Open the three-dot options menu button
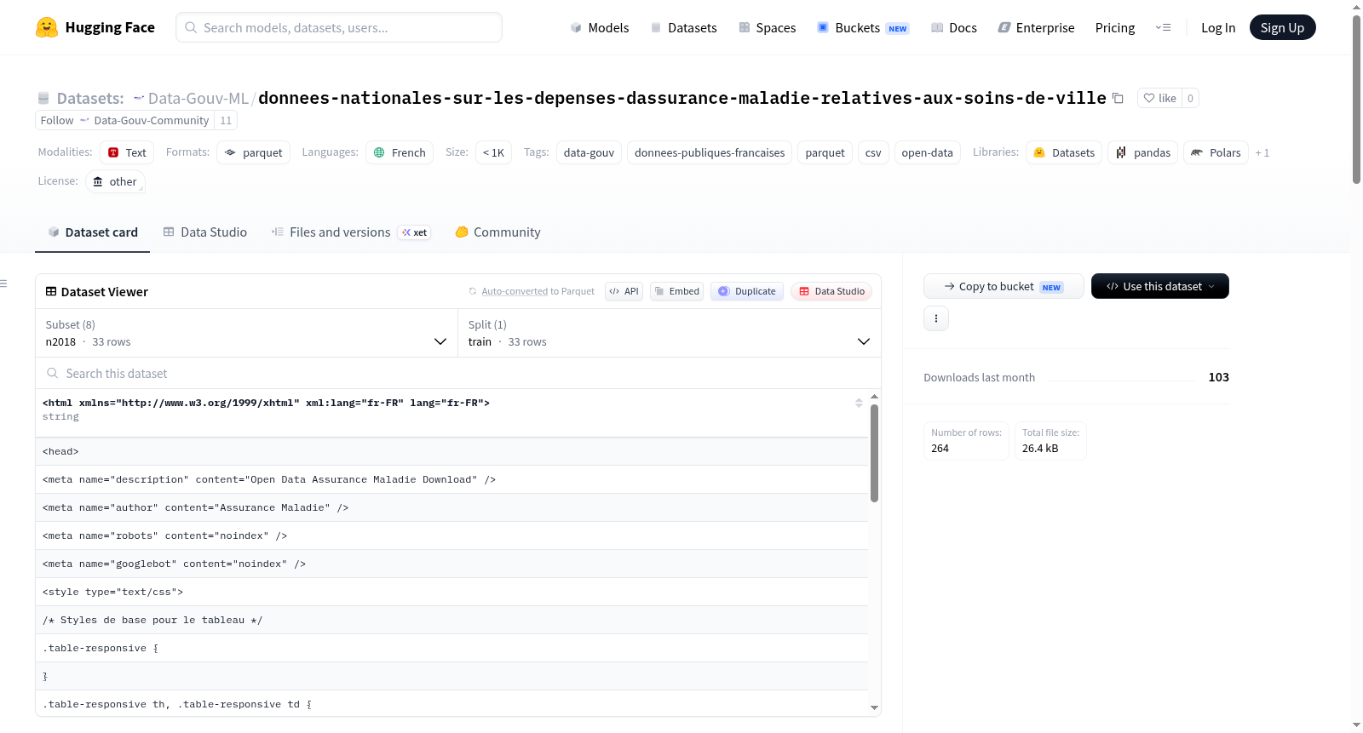Screen dimensions: 1363x733 936,318
